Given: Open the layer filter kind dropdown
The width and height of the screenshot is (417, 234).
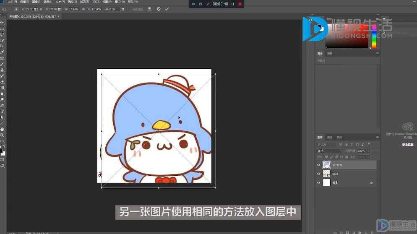Looking at the screenshot, I should 326,144.
